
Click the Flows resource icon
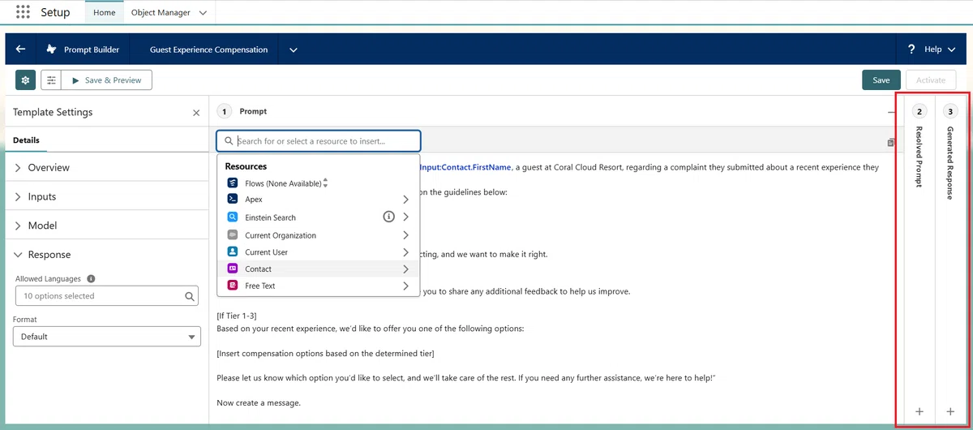pos(233,183)
